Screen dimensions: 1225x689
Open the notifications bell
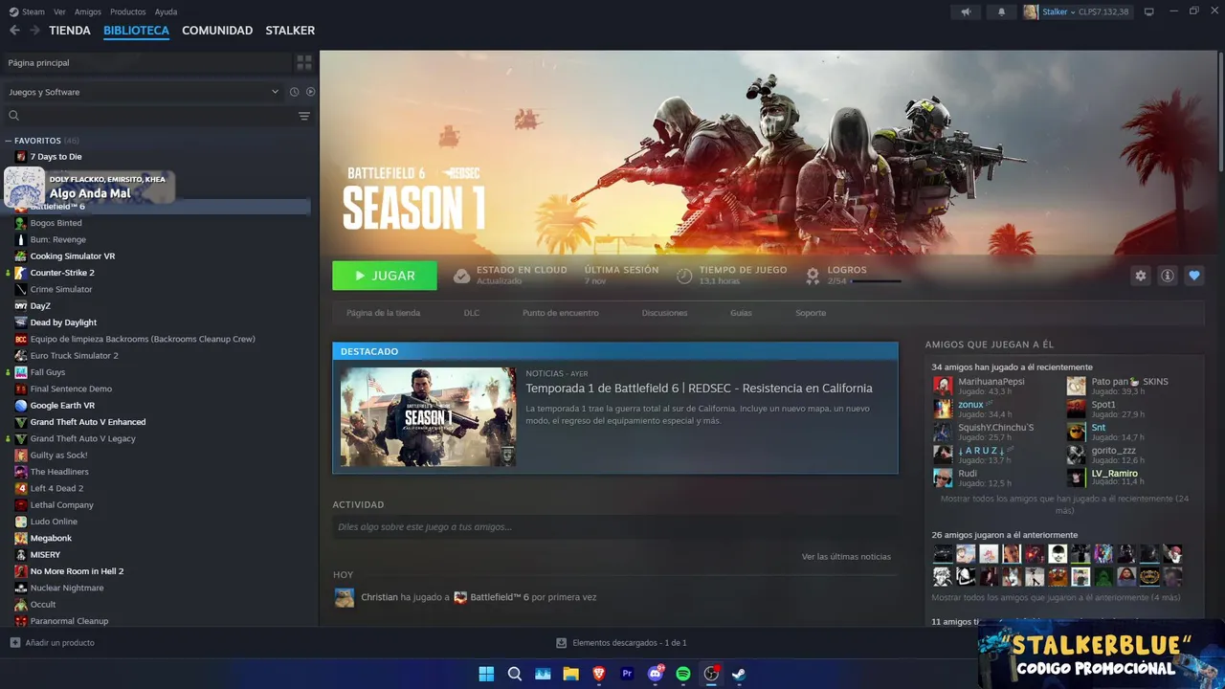pyautogui.click(x=1002, y=11)
